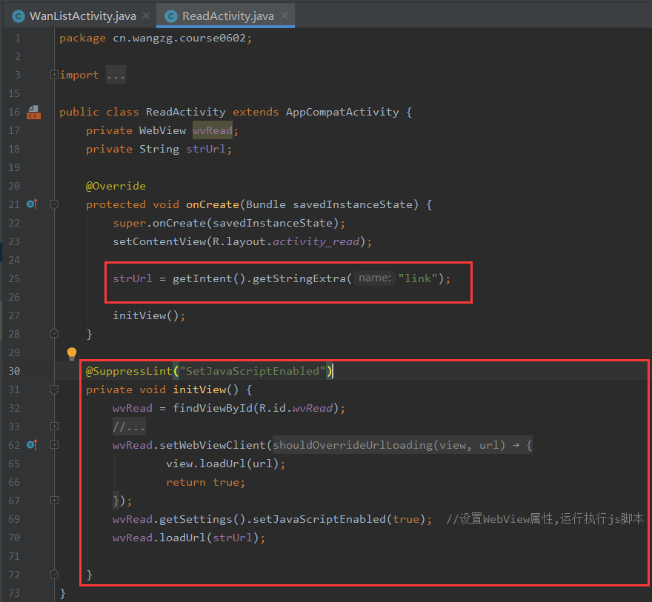Click the "link" string literal
Screen dimensions: 652x602
tap(418, 278)
